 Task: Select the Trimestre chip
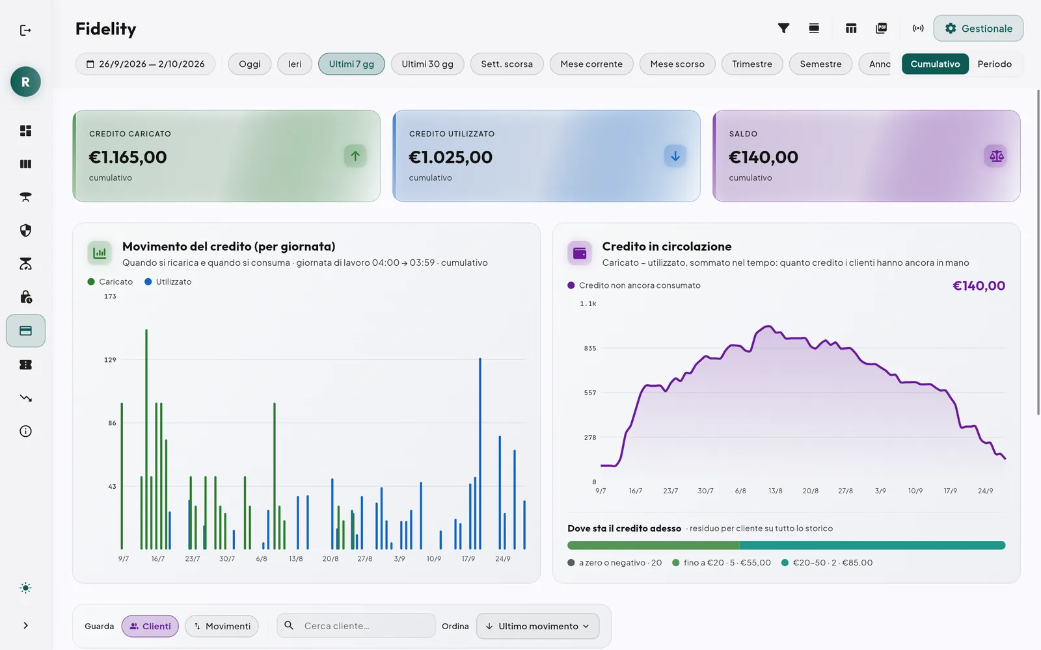click(752, 64)
